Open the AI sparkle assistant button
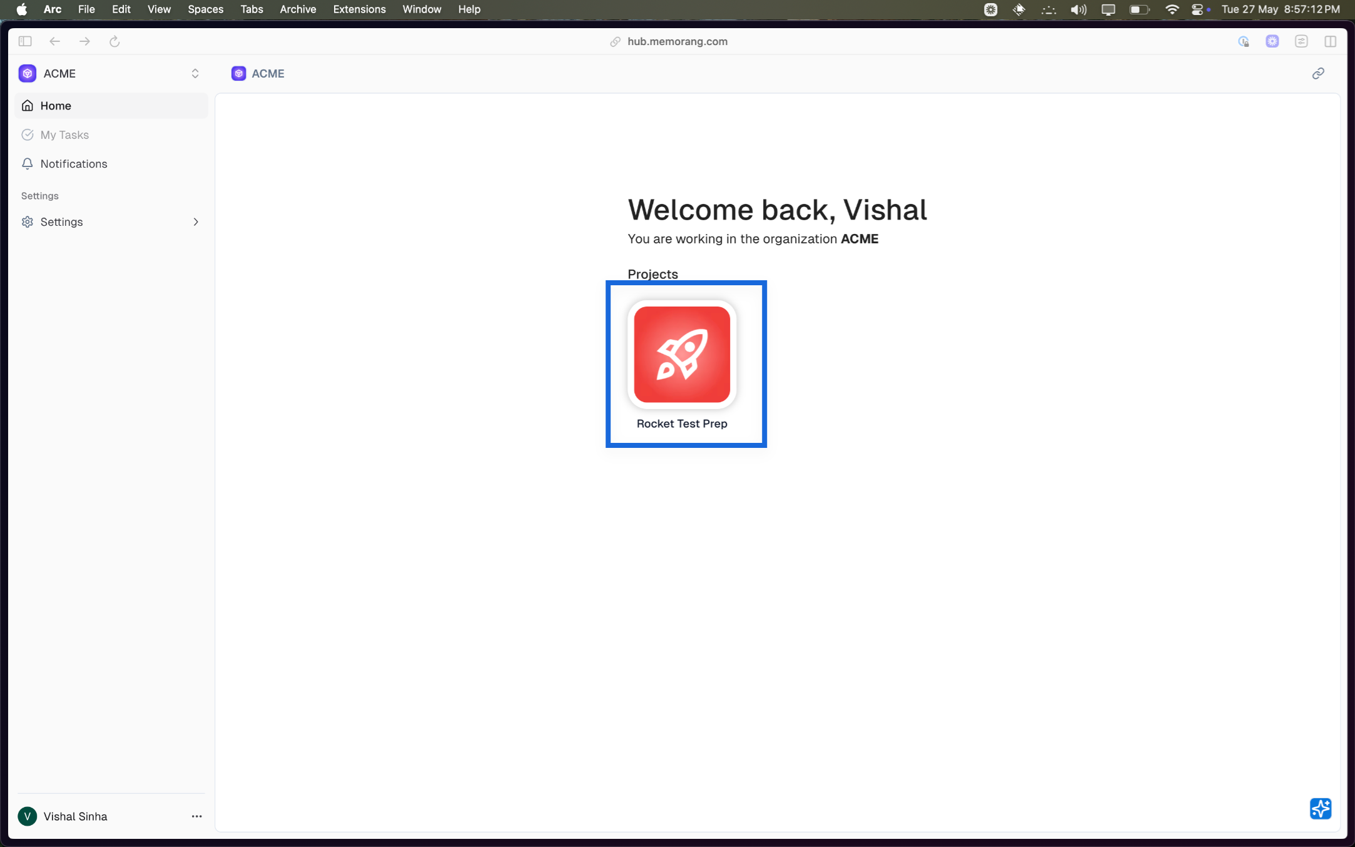 click(1320, 808)
